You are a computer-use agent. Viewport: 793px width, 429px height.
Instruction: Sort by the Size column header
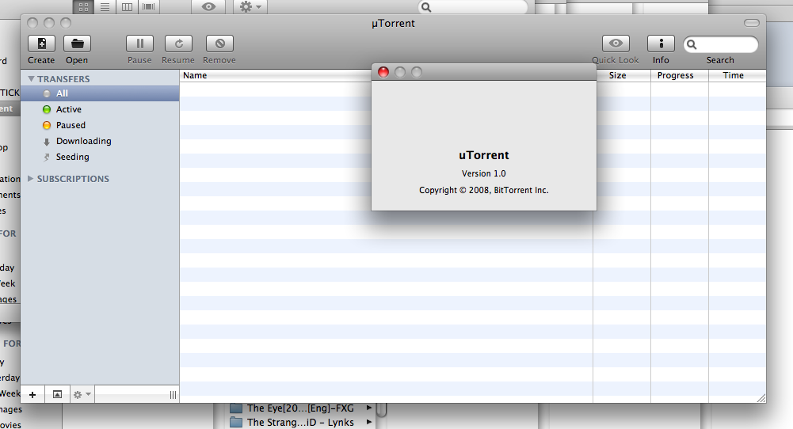pyautogui.click(x=622, y=75)
